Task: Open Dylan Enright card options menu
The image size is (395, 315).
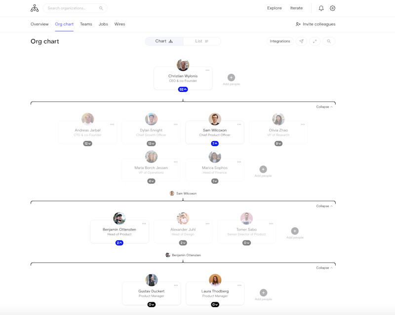Action: tap(176, 124)
